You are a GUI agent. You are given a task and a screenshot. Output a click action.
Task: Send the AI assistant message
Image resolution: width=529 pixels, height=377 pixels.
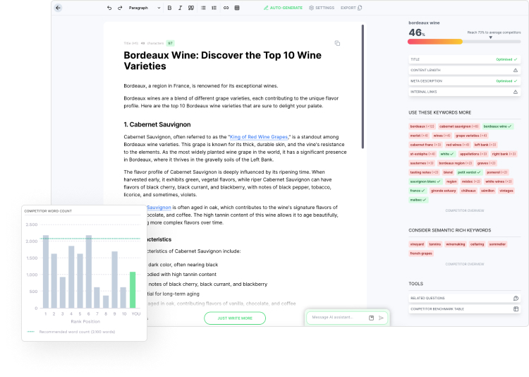click(x=381, y=318)
